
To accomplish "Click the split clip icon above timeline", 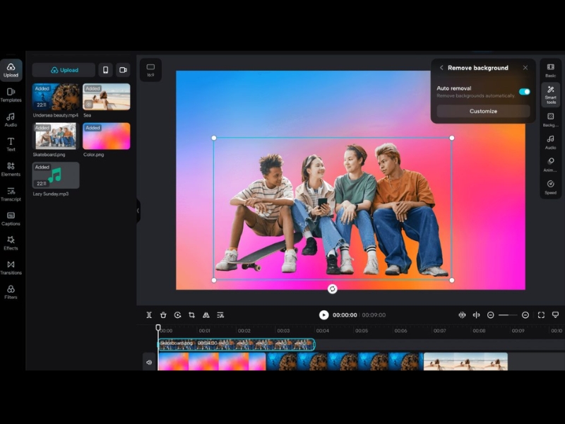I will tap(149, 315).
